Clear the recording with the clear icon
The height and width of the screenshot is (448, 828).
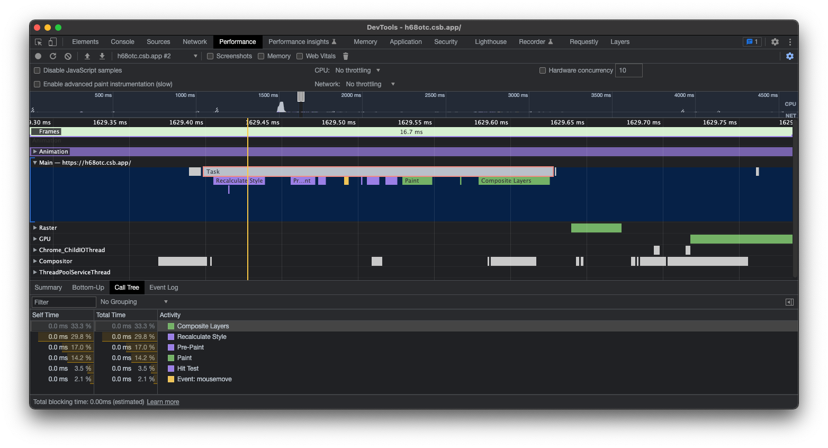pyautogui.click(x=67, y=56)
